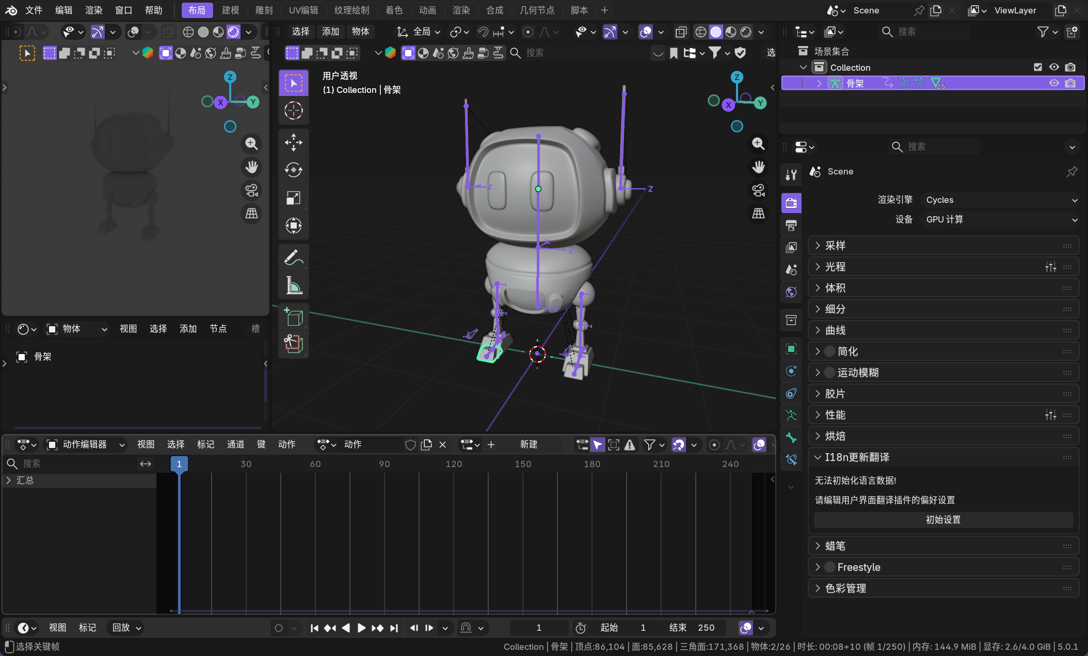Open the Output properties tab

pos(791,225)
